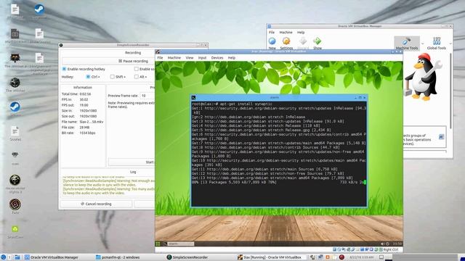Expand the Global Tools dropdown arrow
The width and height of the screenshot is (465, 261).
click(450, 43)
